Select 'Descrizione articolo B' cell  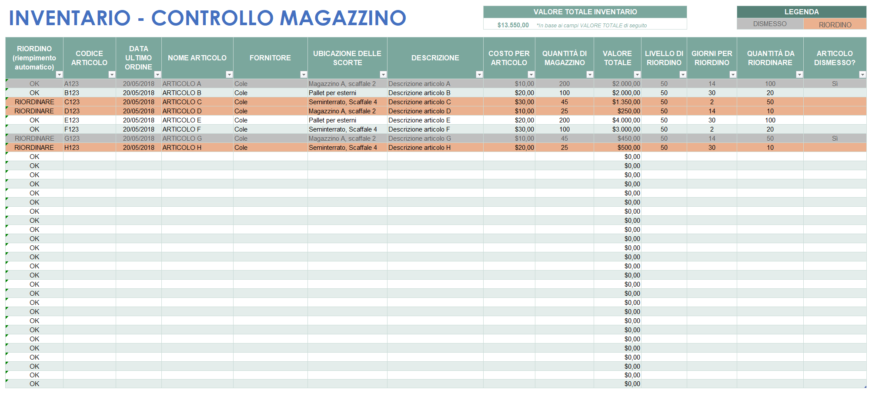point(435,92)
